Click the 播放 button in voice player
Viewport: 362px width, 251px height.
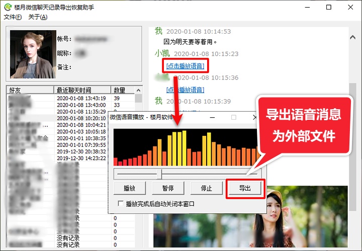130,188
